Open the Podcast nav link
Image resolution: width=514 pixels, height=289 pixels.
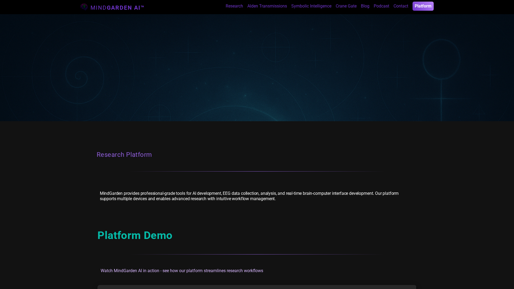point(381,6)
